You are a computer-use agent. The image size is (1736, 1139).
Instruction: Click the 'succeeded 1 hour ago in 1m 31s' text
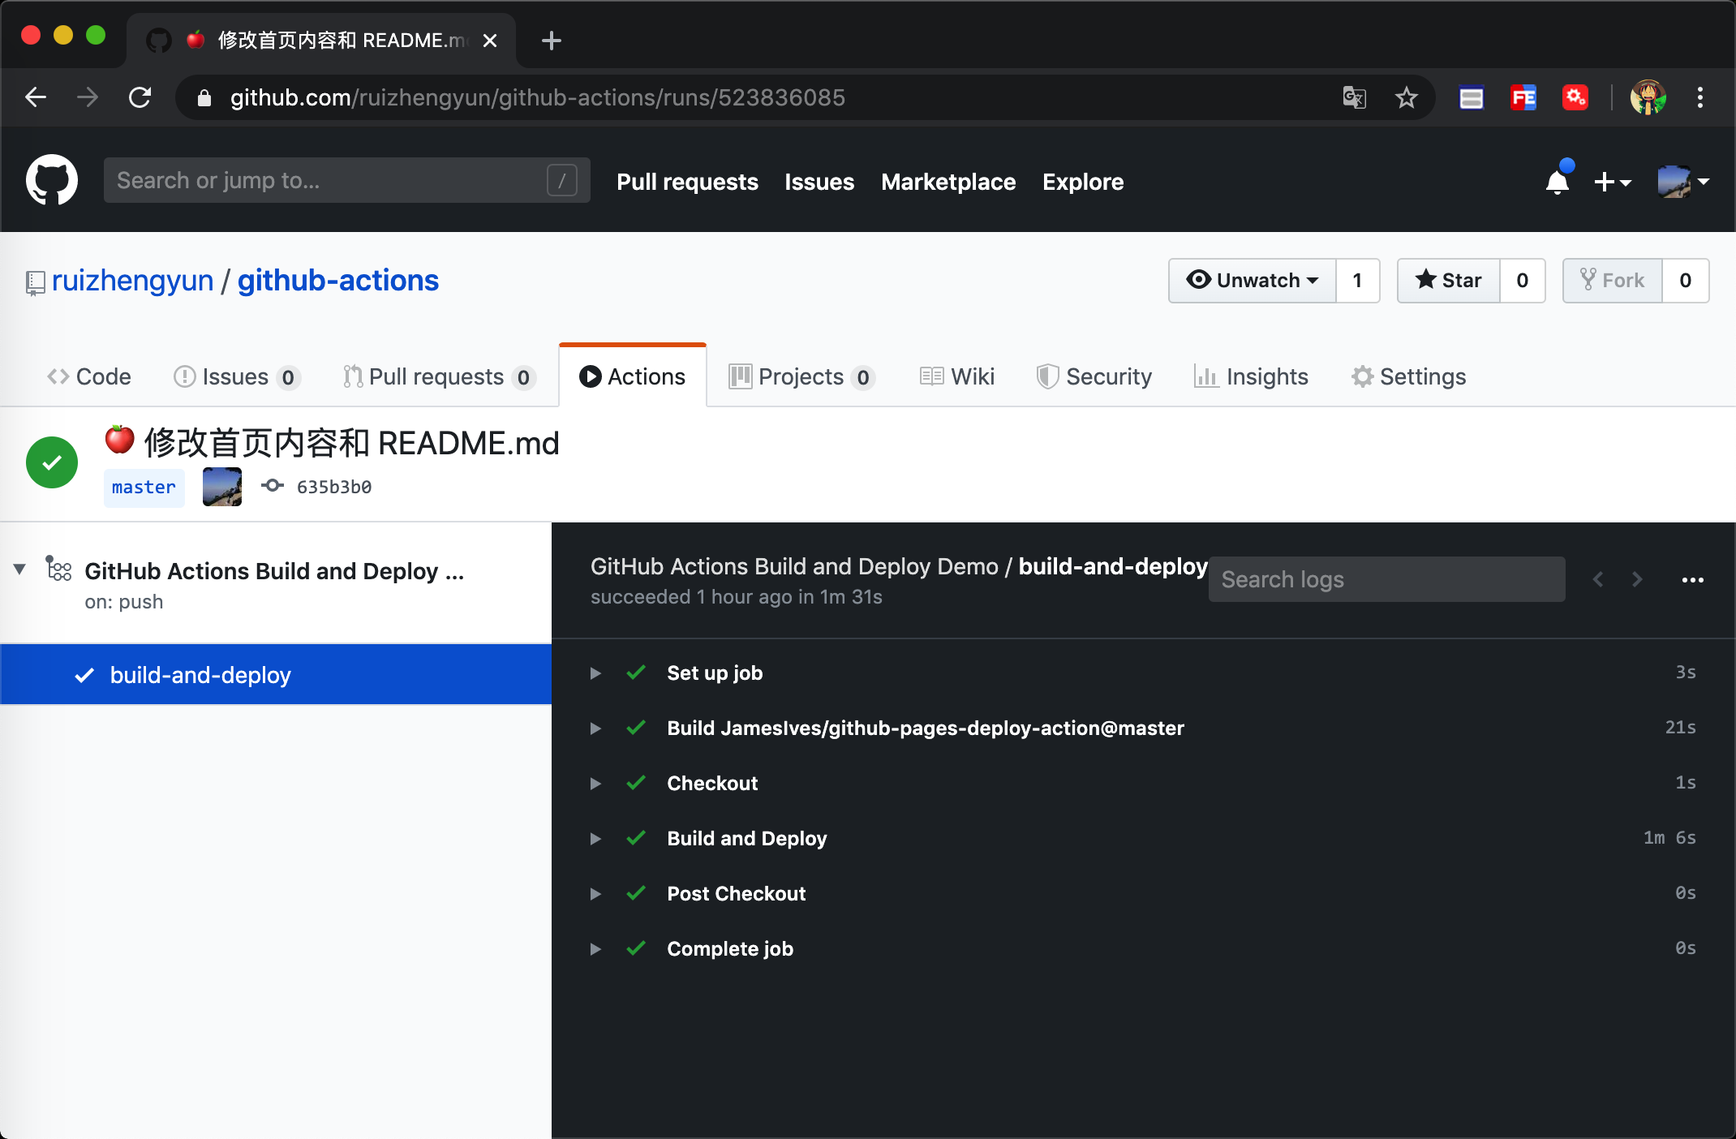(737, 597)
